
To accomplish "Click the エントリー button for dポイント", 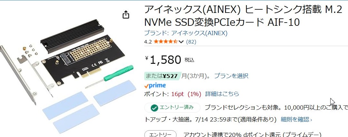I will coord(160,134).
